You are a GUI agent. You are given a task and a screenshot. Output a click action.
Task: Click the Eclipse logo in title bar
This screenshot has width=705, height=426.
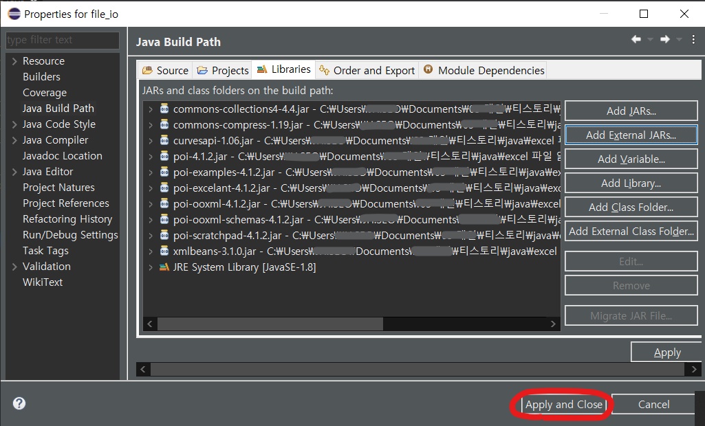pos(14,14)
